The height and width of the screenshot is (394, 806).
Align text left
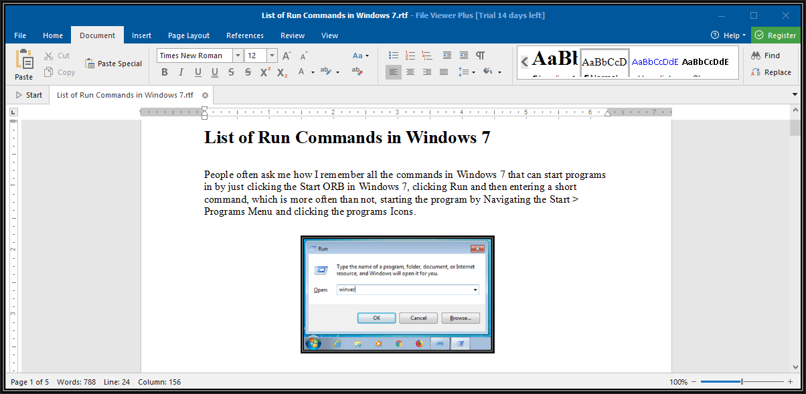tap(394, 72)
